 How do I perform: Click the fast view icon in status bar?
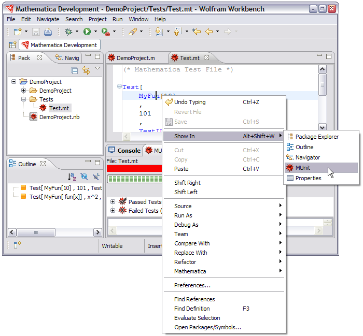click(17, 245)
